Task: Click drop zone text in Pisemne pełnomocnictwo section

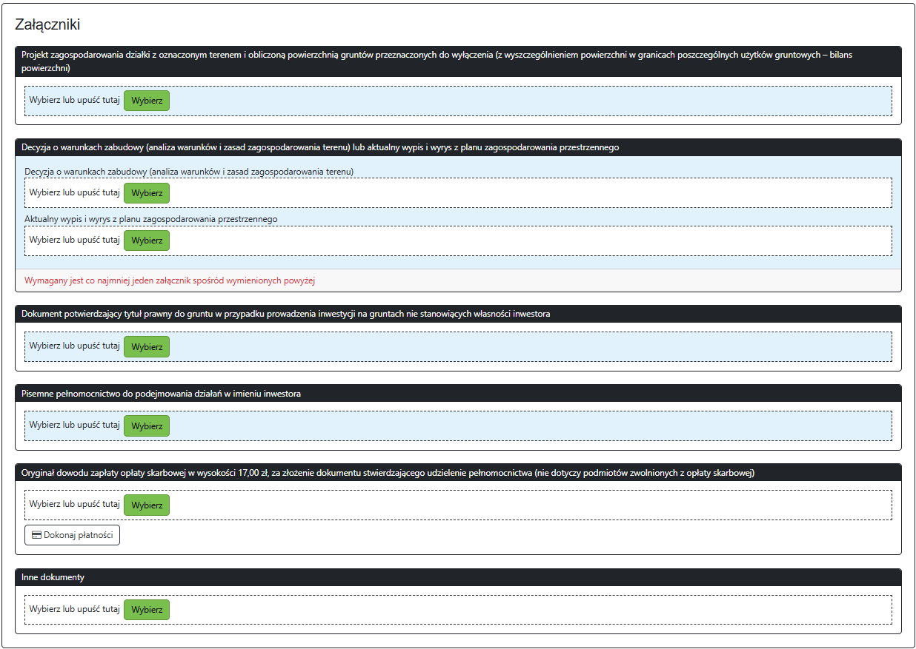Action: click(74, 426)
